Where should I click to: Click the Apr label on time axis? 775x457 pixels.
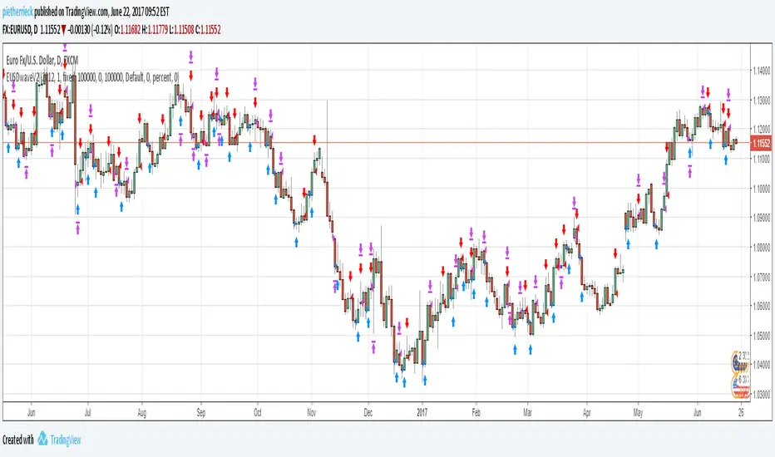point(587,412)
